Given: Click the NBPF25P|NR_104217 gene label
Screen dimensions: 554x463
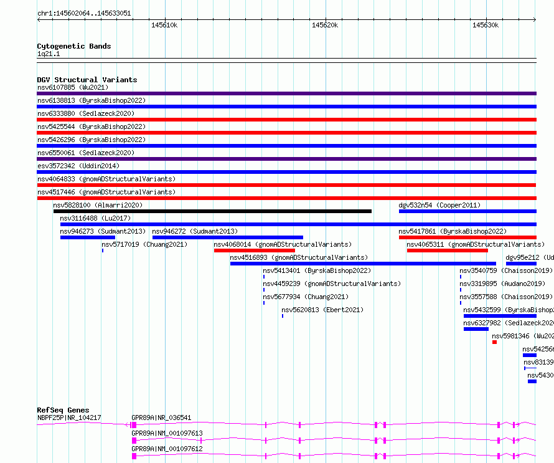Looking at the screenshot, I should pyautogui.click(x=69, y=418).
